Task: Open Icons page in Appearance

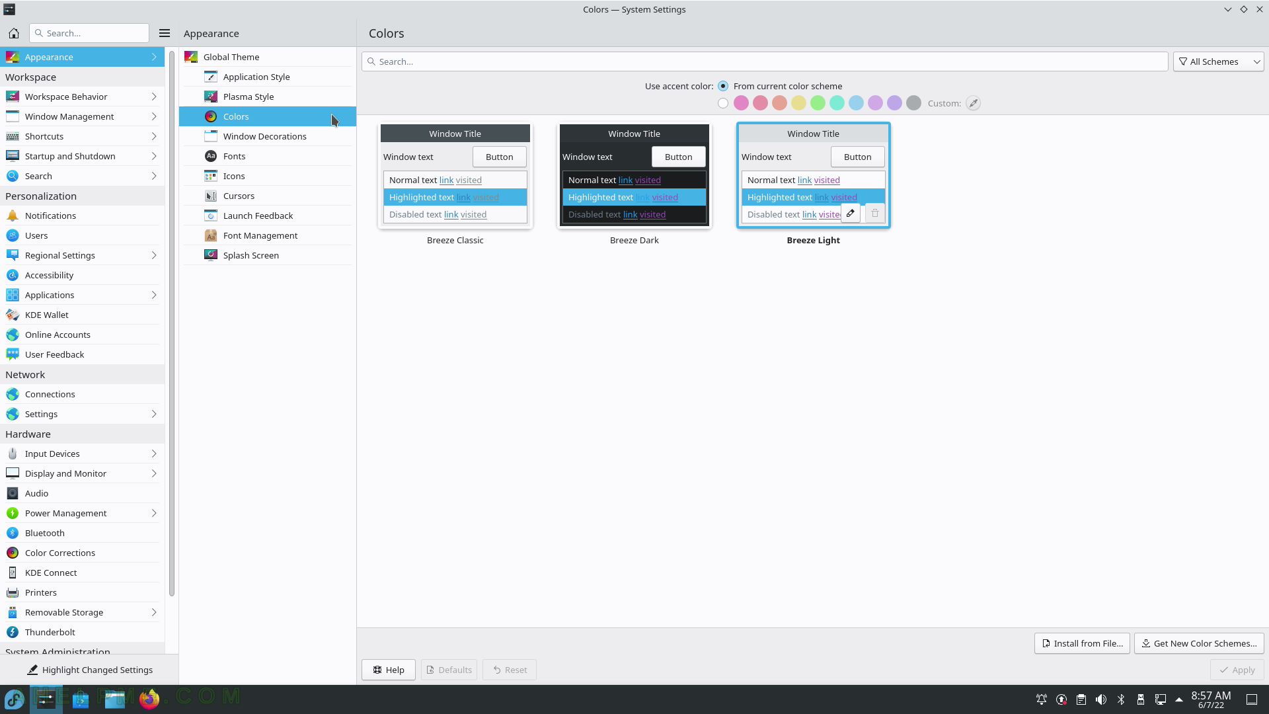Action: tap(268, 176)
